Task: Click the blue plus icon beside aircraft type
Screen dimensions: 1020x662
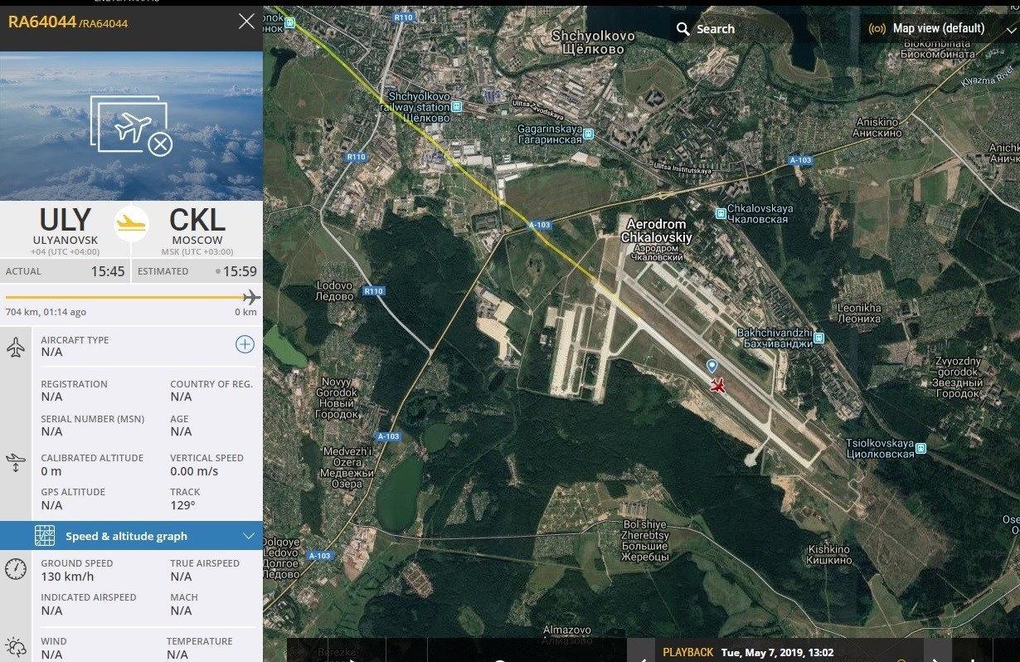Action: click(245, 344)
